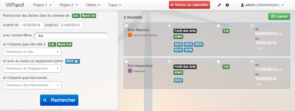295x111 pixels.
Task: Click the info icon on Arts Inspection card
Action: coord(126,62)
